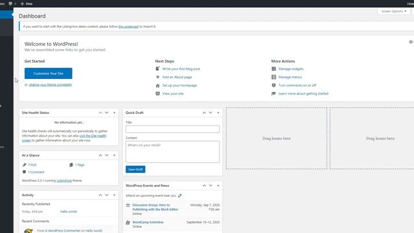Click the Manage menus icon

click(274, 77)
